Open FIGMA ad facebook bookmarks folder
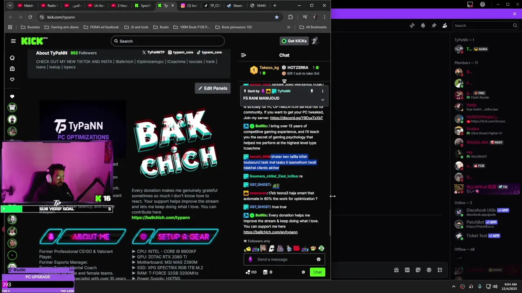 coord(101,27)
